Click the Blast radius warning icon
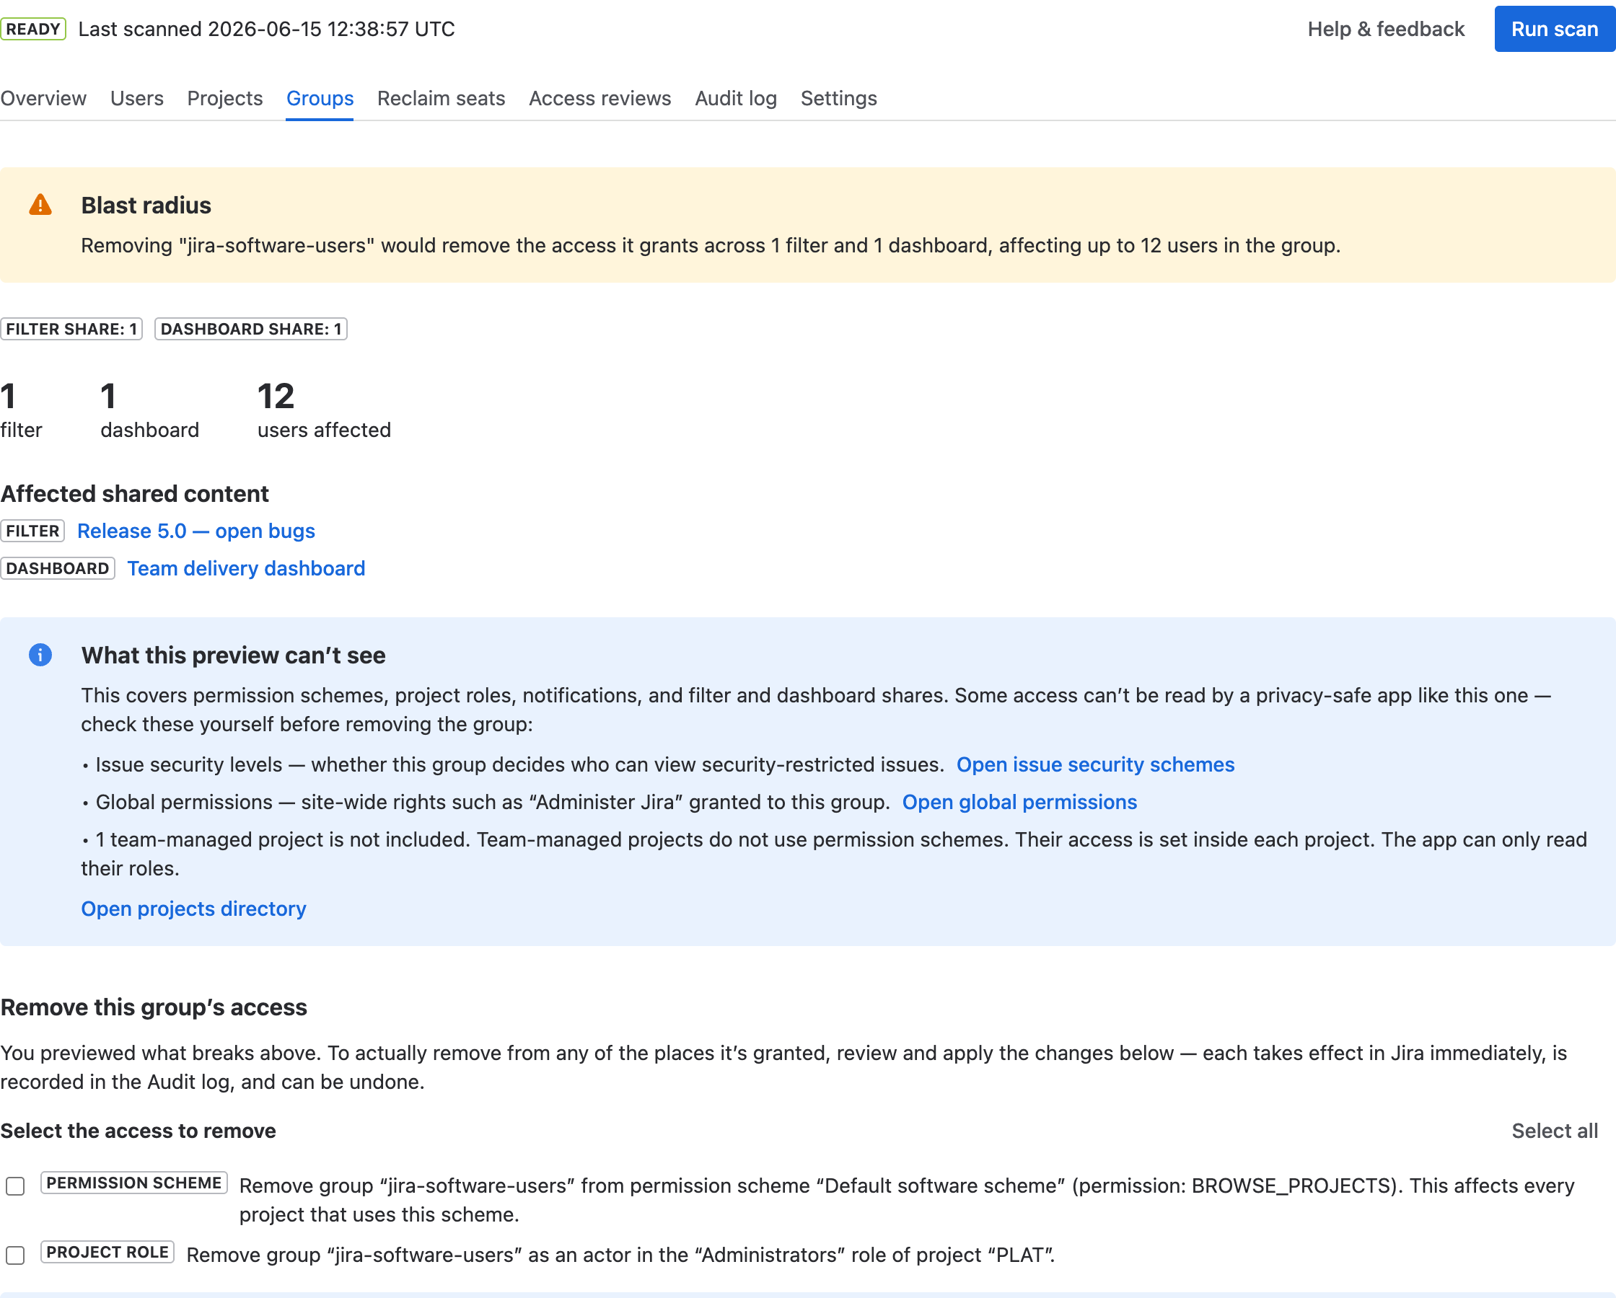 click(40, 205)
